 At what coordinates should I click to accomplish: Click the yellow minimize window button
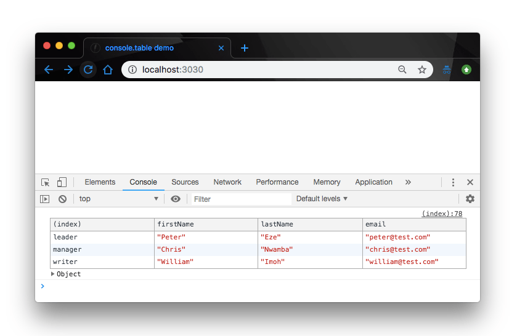point(59,46)
